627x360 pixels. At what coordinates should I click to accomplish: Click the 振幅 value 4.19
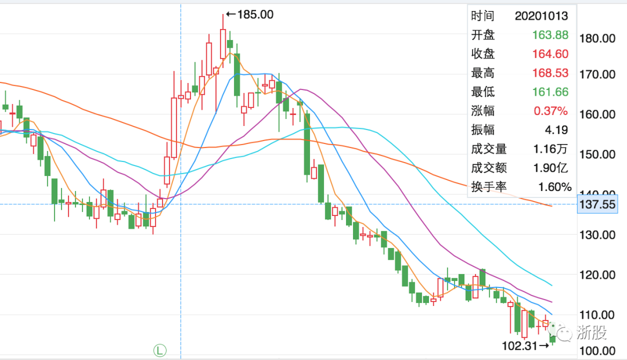(x=556, y=129)
